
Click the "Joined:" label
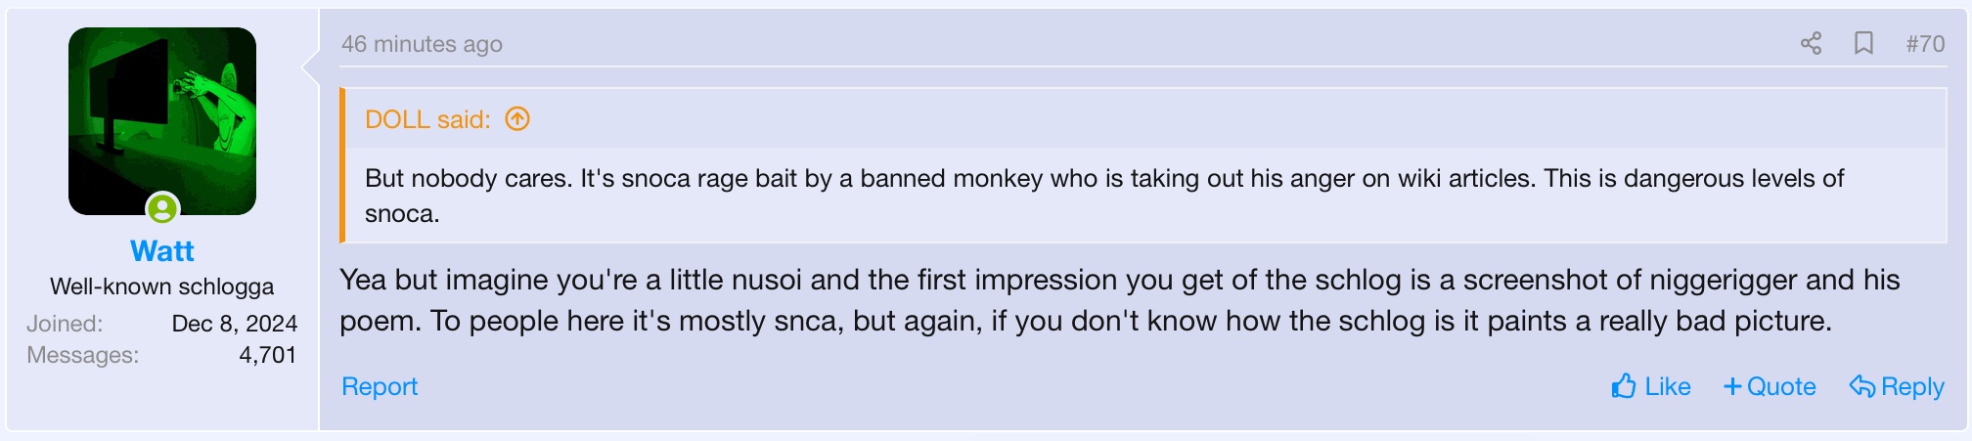pyautogui.click(x=65, y=324)
